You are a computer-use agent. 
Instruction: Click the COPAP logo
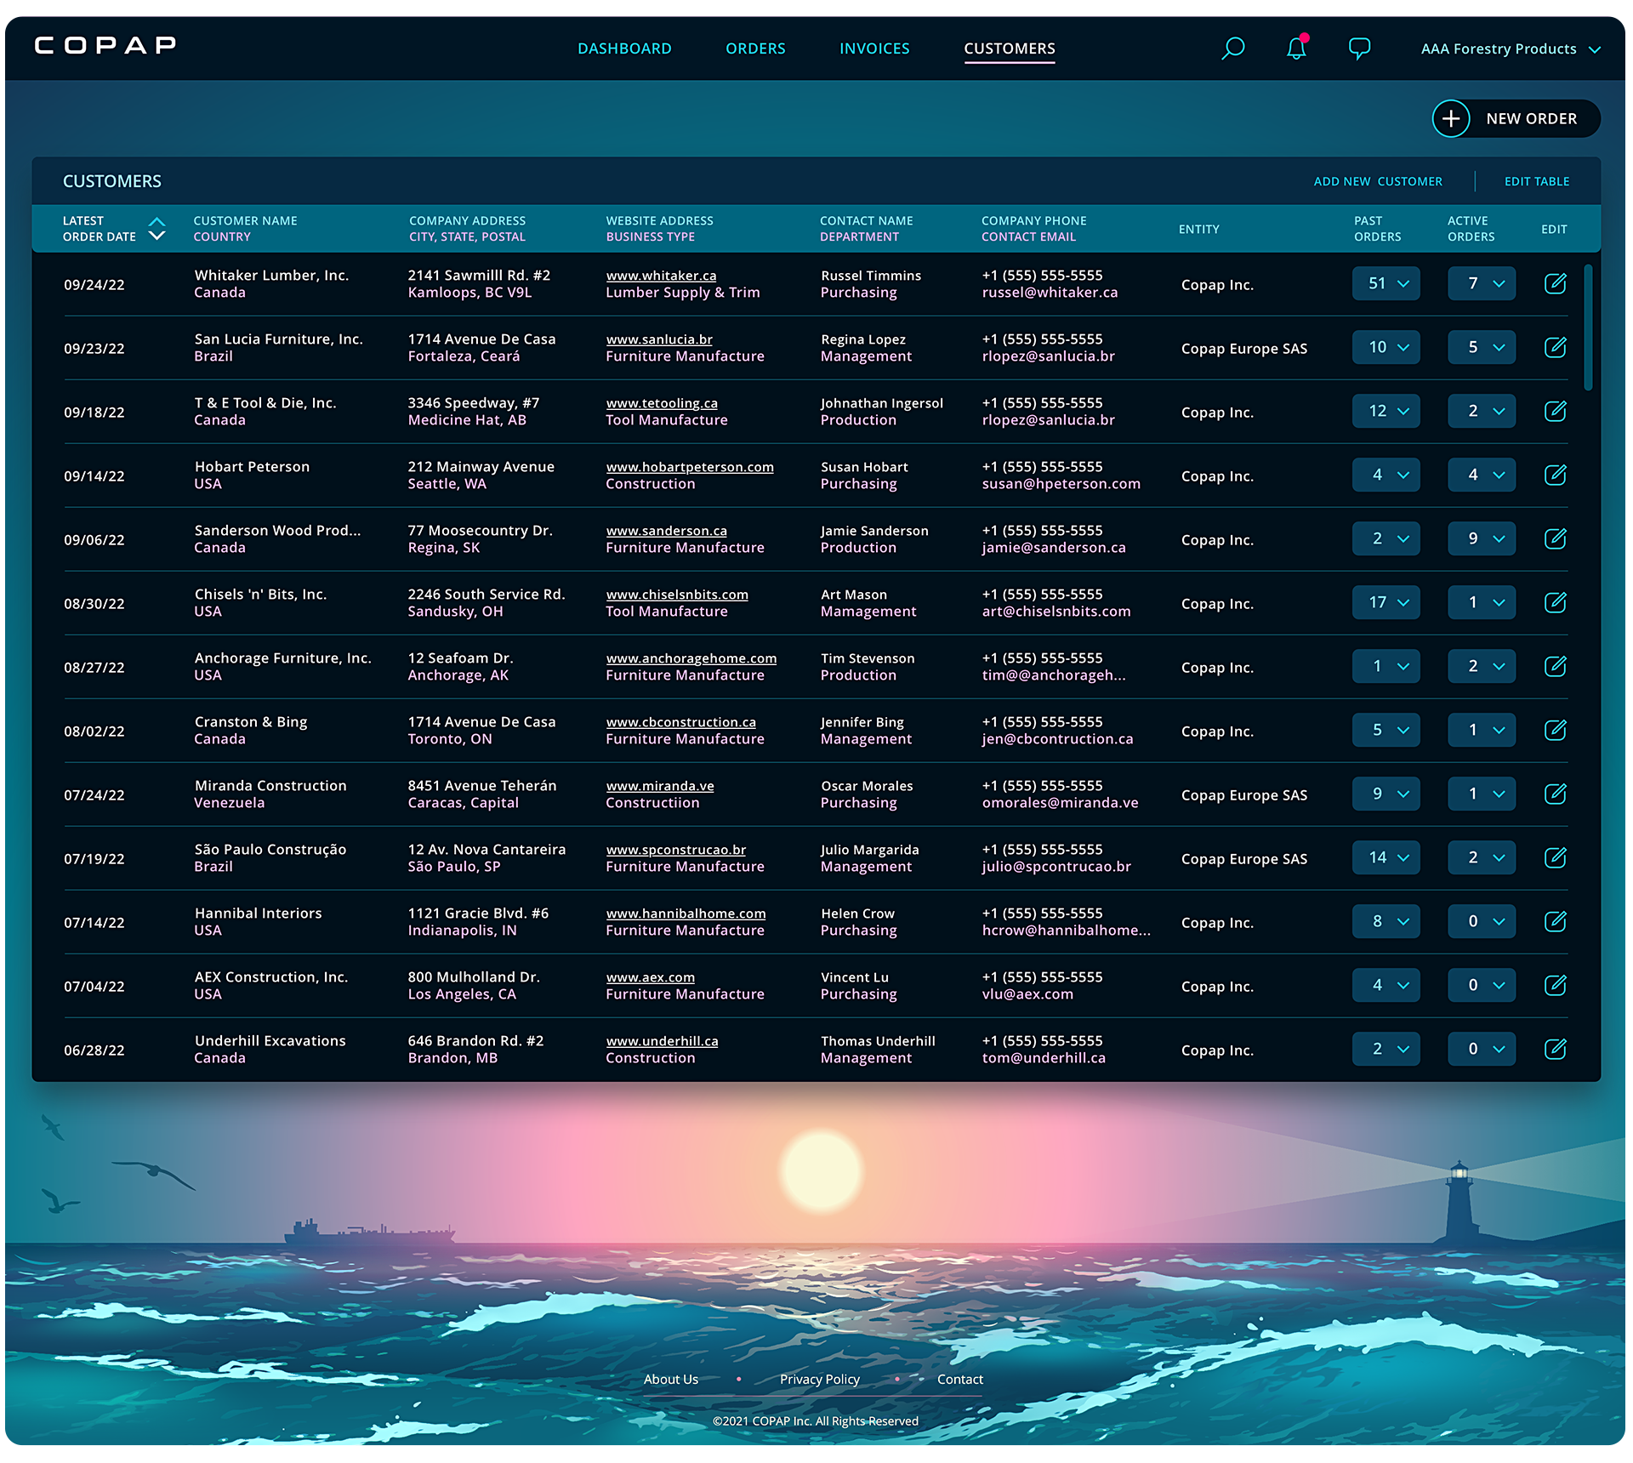click(x=105, y=45)
